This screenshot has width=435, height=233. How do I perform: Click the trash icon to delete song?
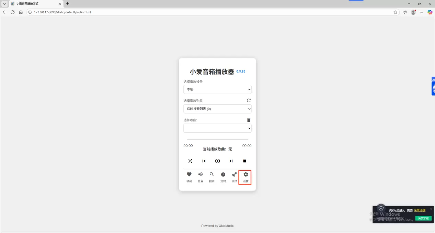[x=249, y=120]
